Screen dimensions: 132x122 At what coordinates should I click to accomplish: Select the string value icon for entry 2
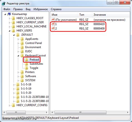click(53, 28)
